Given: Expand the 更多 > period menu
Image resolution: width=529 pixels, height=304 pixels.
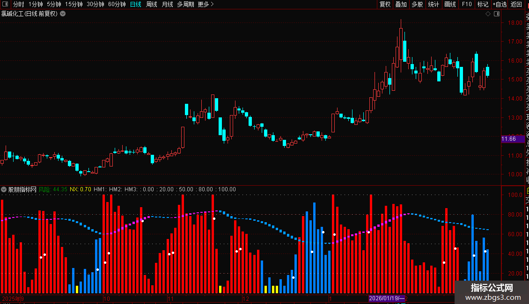Looking at the screenshot, I should point(206,4).
